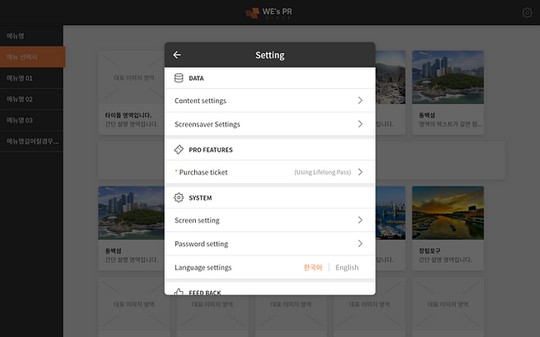Click the FEED BACK heading text
540x337 pixels.
click(x=205, y=292)
